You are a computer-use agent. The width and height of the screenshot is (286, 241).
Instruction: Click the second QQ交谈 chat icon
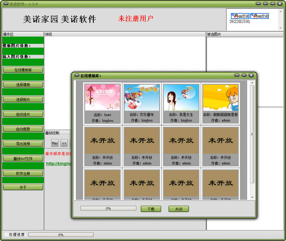coord(260,16)
